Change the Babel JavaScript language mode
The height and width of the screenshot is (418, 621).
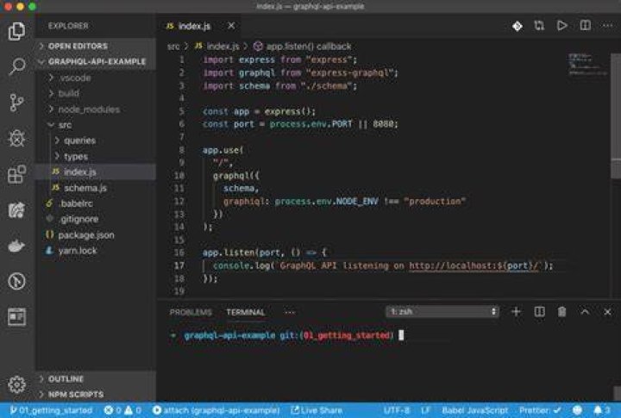coord(474,410)
